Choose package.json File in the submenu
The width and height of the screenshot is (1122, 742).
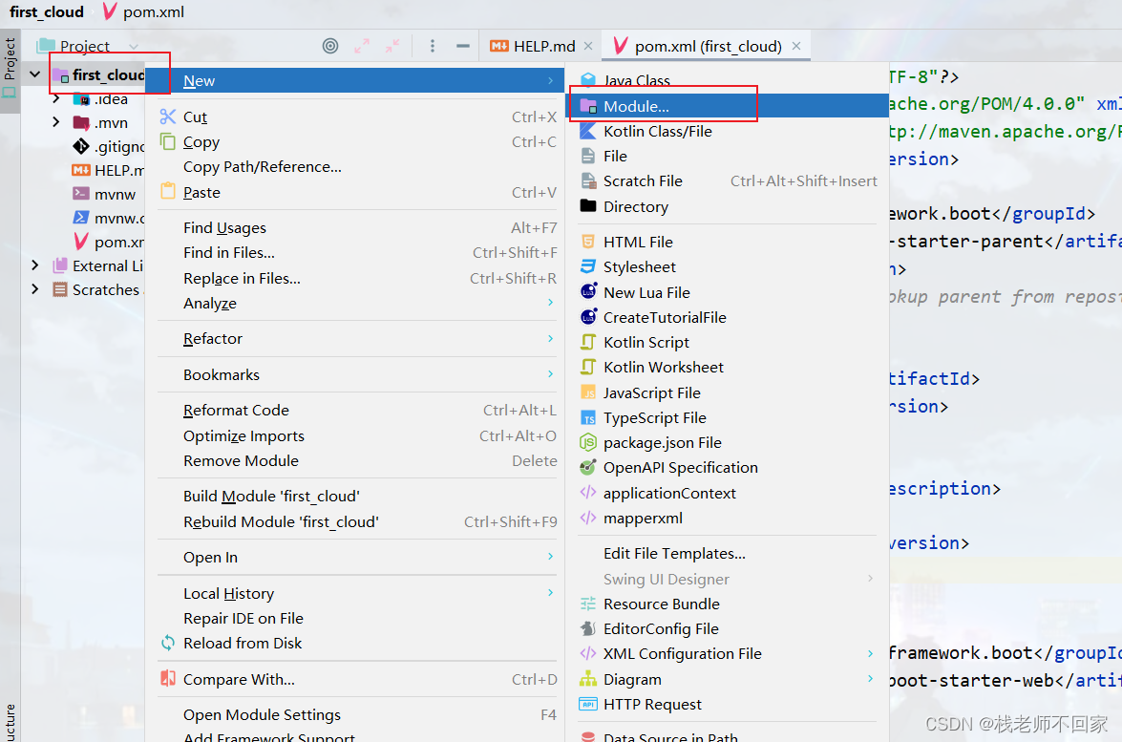pyautogui.click(x=728, y=443)
